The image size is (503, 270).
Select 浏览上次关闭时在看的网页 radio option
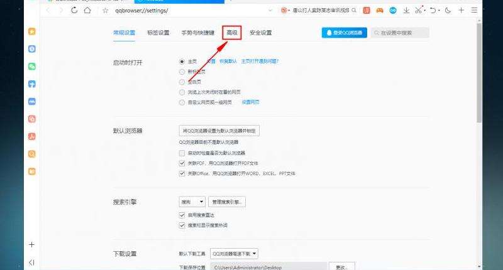pos(182,92)
